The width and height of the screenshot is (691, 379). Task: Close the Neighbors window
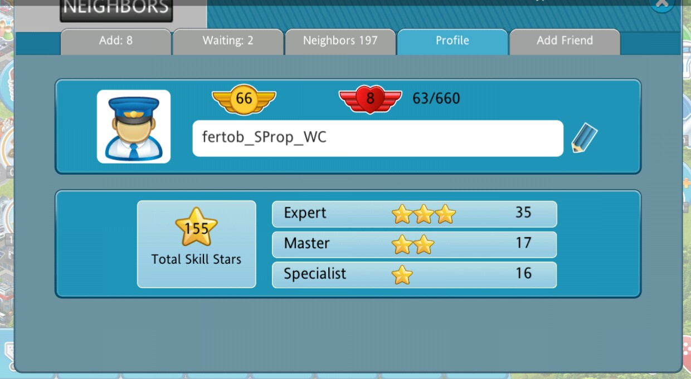(x=662, y=4)
